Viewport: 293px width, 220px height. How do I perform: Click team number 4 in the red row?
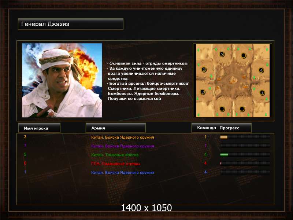click(205, 163)
